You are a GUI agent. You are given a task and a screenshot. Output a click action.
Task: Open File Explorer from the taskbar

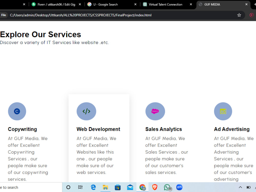(105, 187)
